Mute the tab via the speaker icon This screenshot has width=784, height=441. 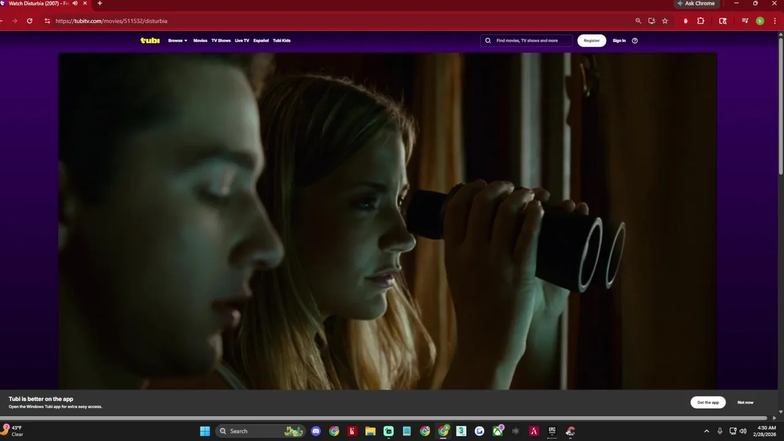[x=75, y=3]
